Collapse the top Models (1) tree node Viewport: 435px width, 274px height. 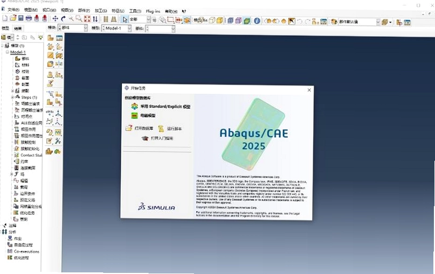coord(2,45)
